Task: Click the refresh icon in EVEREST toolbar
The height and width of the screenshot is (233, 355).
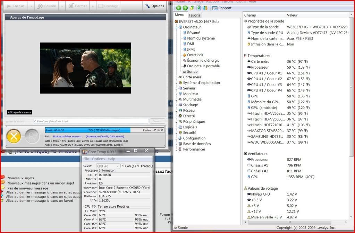Action: [x=198, y=8]
